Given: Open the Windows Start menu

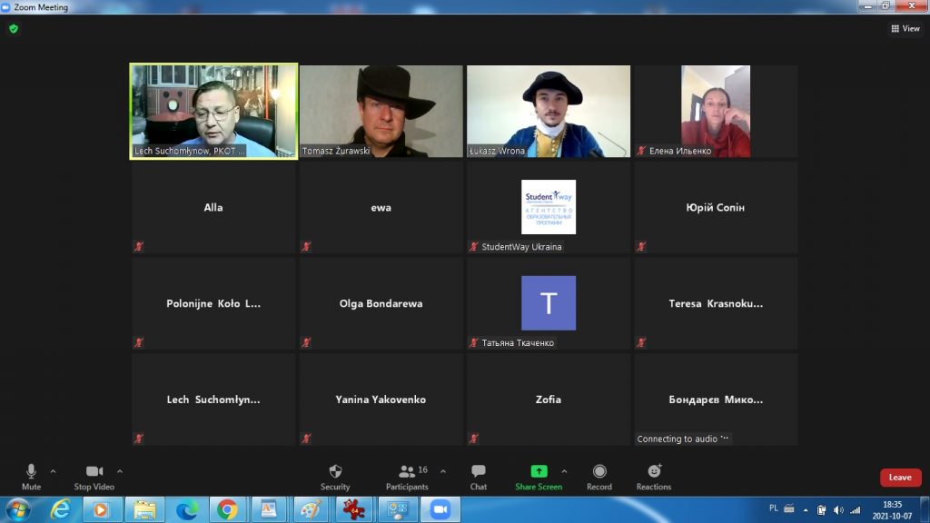Looking at the screenshot, I should pyautogui.click(x=18, y=509).
